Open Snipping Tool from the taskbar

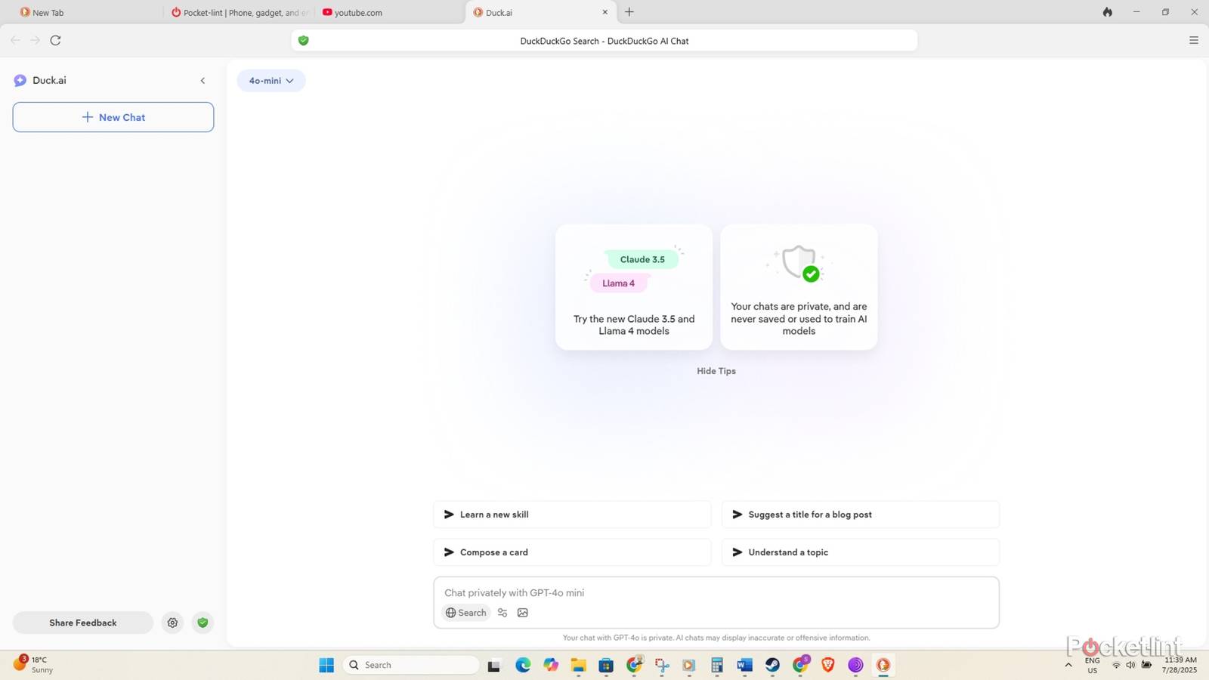(662, 665)
